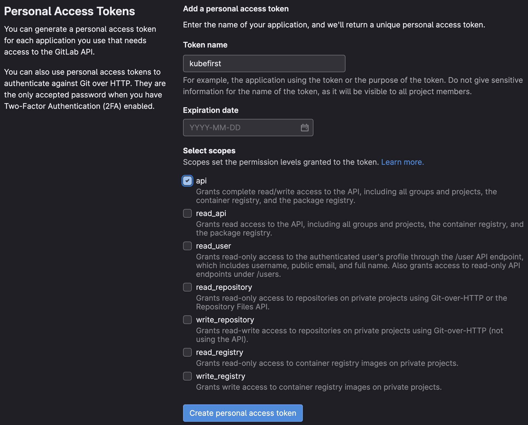Click the read_user scope label
Viewport: 528px width, 425px height.
213,246
